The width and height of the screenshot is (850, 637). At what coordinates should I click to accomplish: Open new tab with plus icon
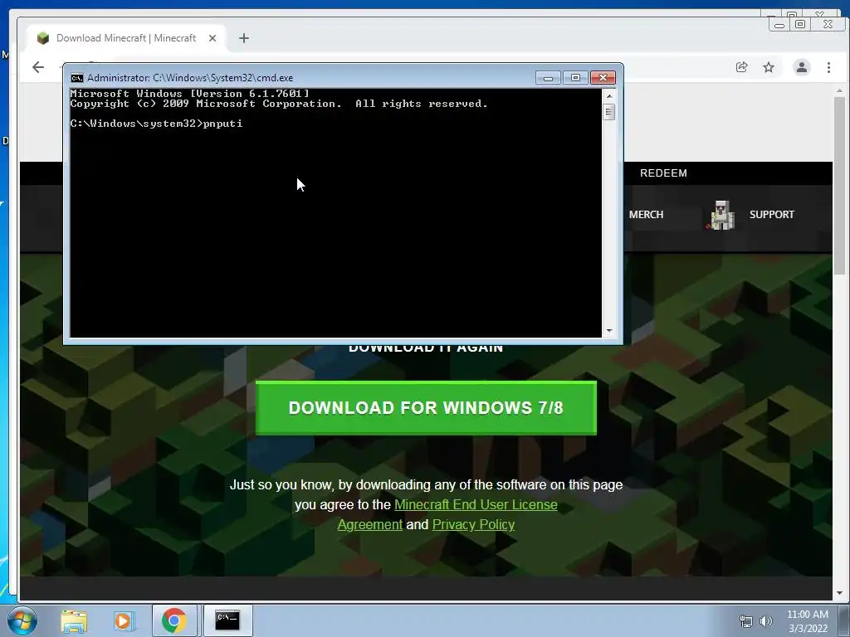(244, 38)
